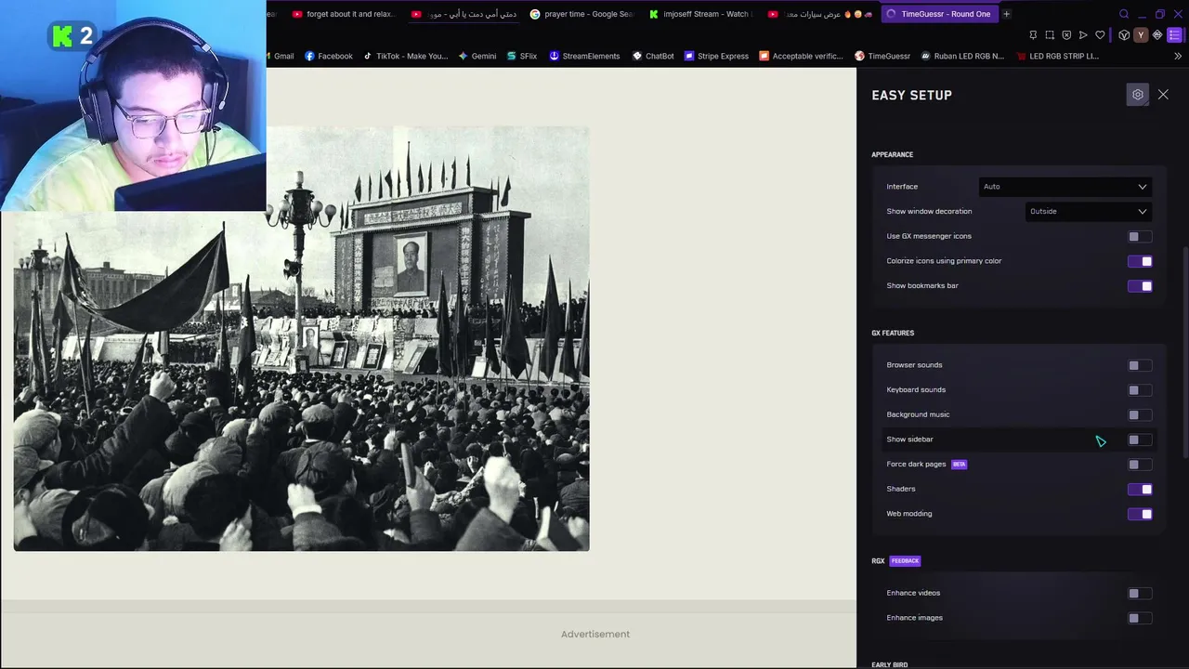Start the snapshot capture tool icon
This screenshot has width=1189, height=669.
click(1050, 35)
